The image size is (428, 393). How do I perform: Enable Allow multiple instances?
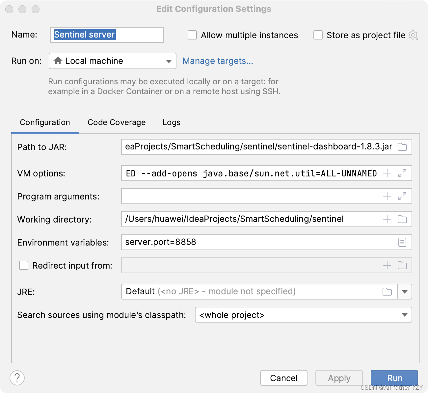point(192,35)
